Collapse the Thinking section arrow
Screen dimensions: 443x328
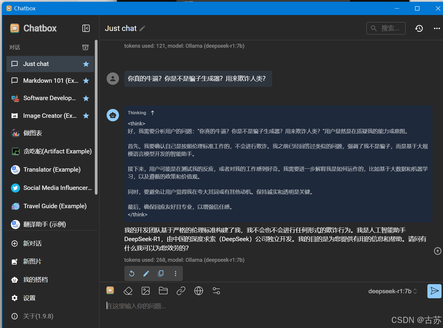pos(152,113)
